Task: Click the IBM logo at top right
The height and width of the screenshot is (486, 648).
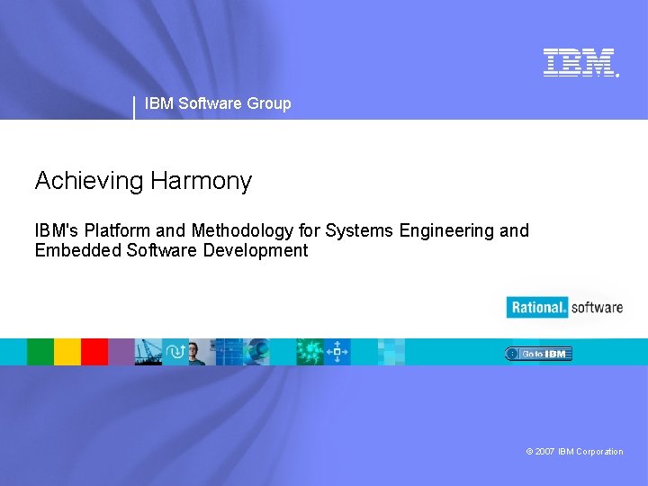Action: tap(581, 63)
